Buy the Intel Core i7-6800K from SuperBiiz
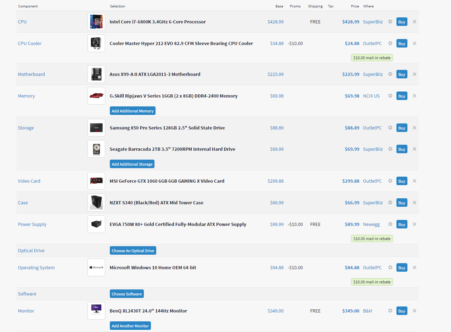The width and height of the screenshot is (451, 332). tap(402, 22)
